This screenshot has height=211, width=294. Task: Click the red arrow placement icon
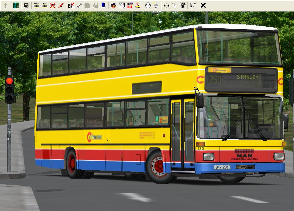point(61,5)
